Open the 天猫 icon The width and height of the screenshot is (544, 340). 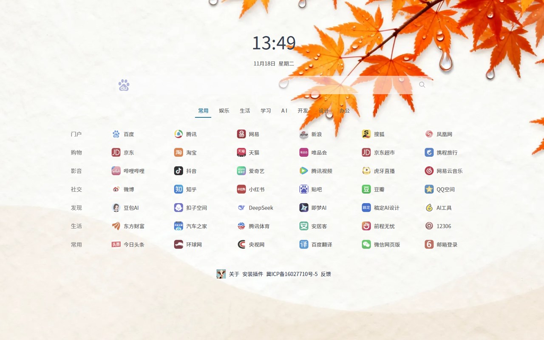[x=241, y=152]
